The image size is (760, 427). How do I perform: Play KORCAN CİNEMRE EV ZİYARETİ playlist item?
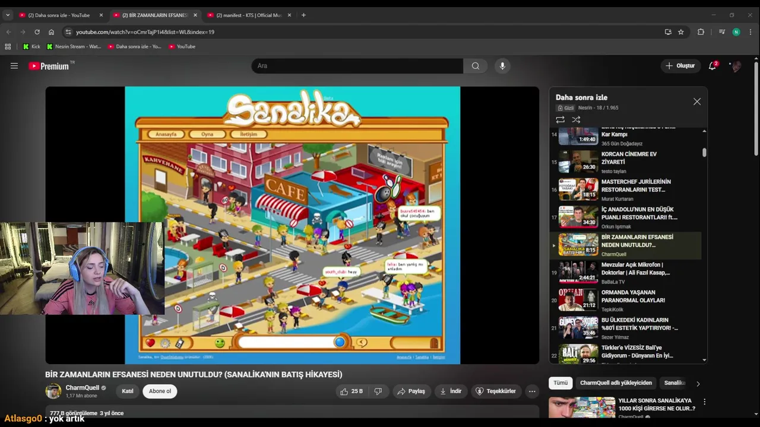(x=626, y=161)
